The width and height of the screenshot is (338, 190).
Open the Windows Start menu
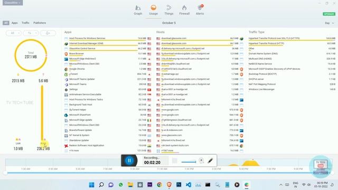coord(91,185)
